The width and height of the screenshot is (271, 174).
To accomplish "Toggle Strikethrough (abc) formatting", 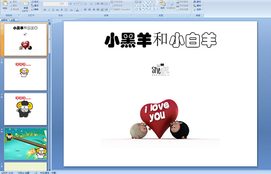I will [57, 10].
